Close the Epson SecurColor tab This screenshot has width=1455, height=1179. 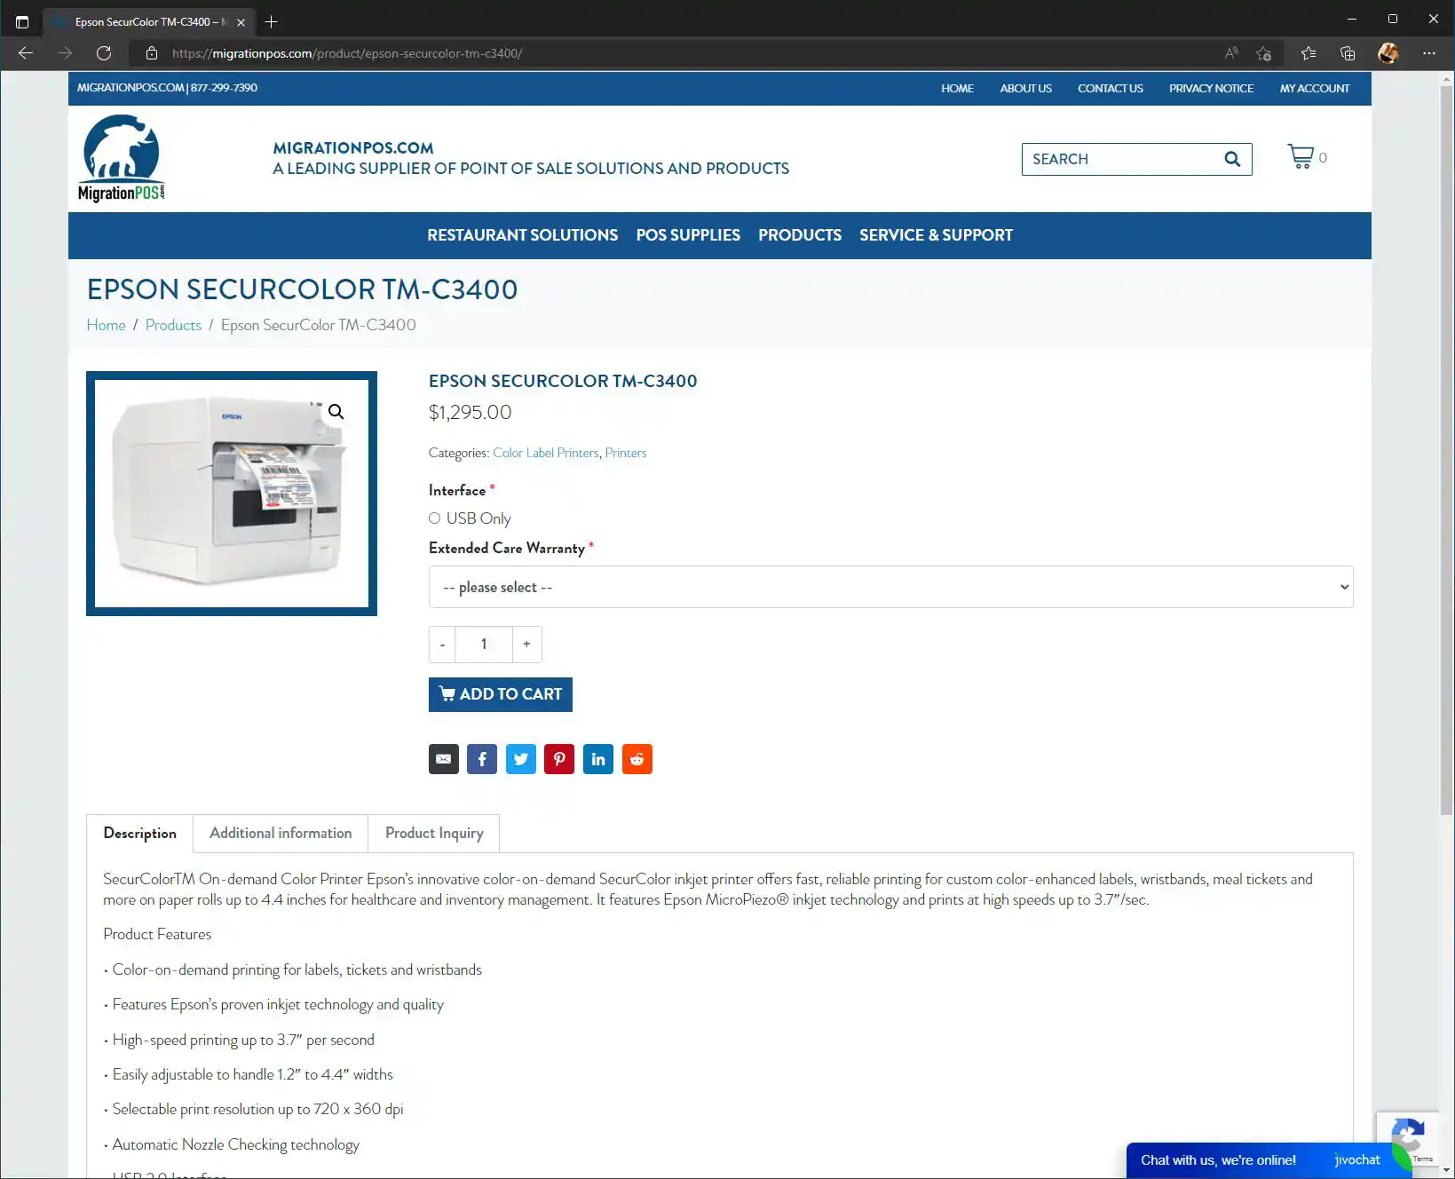click(241, 22)
